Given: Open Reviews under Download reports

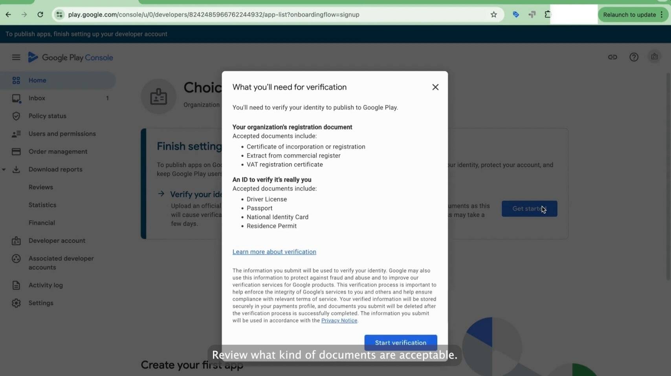Looking at the screenshot, I should click(x=40, y=187).
